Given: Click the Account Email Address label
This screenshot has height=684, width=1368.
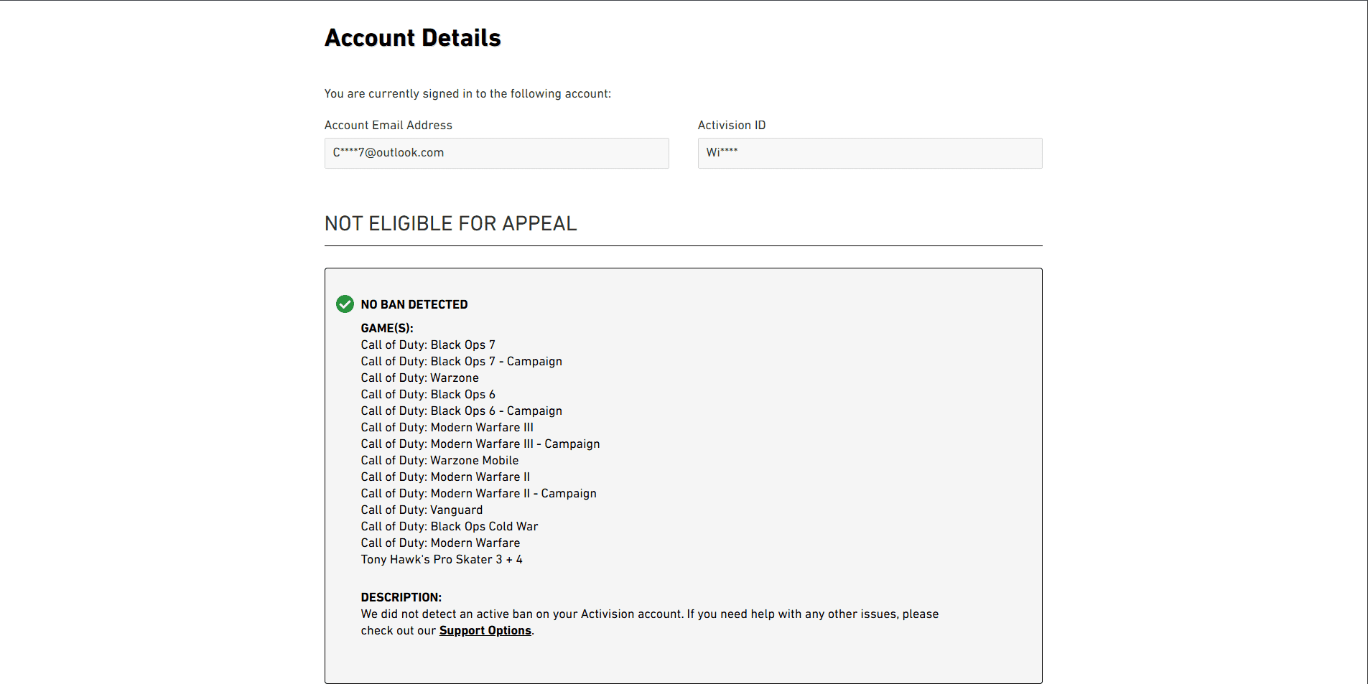Looking at the screenshot, I should (x=388, y=126).
